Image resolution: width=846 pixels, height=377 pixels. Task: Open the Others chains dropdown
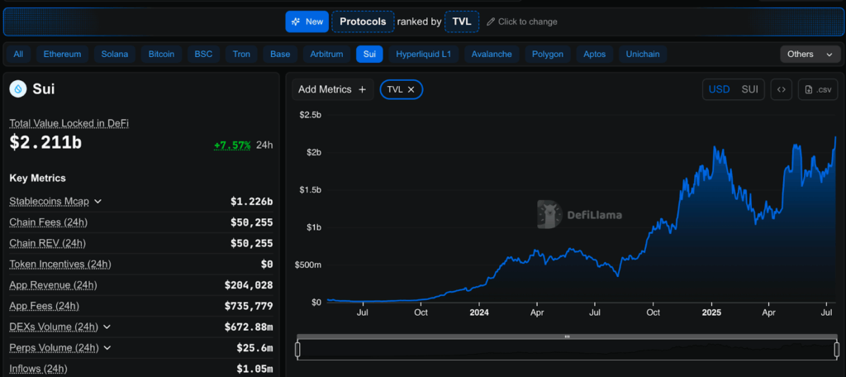point(810,54)
